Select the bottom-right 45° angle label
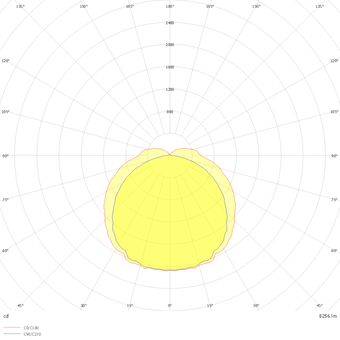Viewport: 340px width, 340px height. point(320,306)
